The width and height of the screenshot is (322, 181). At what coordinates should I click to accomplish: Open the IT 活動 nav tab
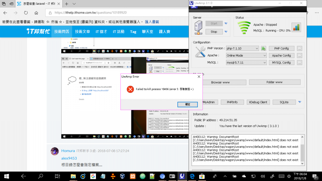[119, 32]
